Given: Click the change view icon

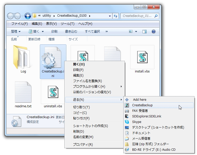Looking at the screenshot, I should (x=131, y=31).
